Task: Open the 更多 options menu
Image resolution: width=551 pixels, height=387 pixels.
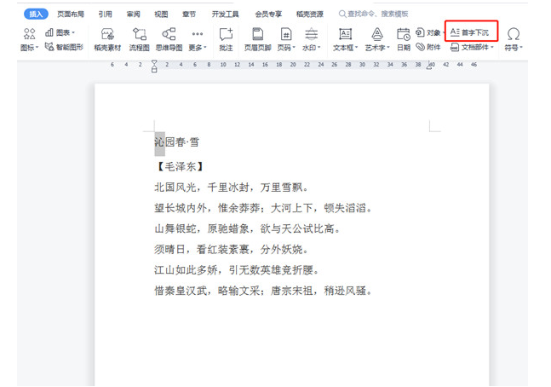Action: coord(198,40)
